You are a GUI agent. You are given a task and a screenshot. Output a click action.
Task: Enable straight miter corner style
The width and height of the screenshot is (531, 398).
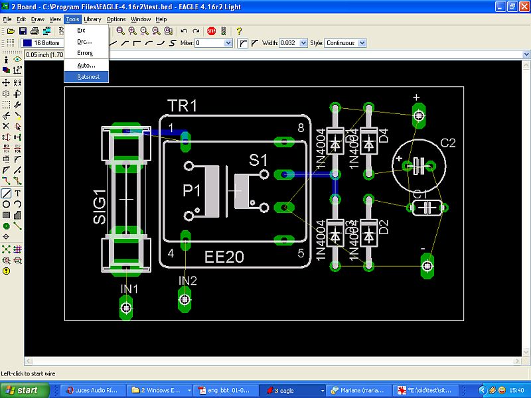[255, 43]
